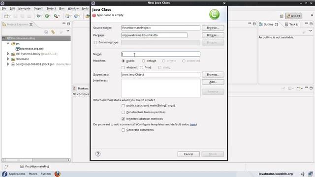315x177 pixels.
Task: Open the Window menu
Action: [73, 8]
